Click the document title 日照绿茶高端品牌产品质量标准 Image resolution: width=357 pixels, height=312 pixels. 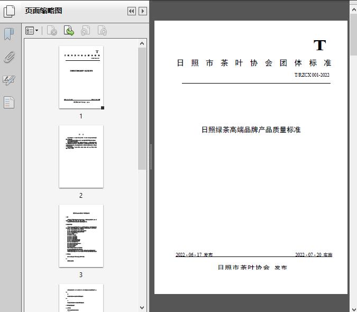click(251, 130)
